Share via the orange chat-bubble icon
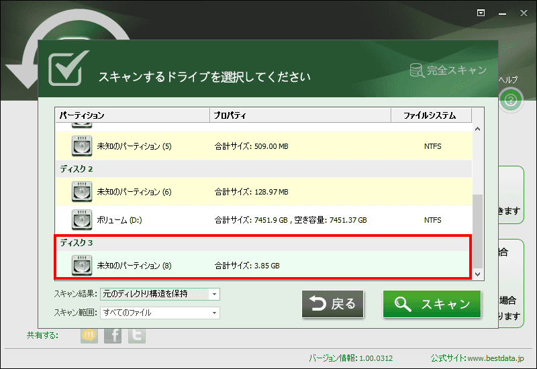 [x=89, y=335]
